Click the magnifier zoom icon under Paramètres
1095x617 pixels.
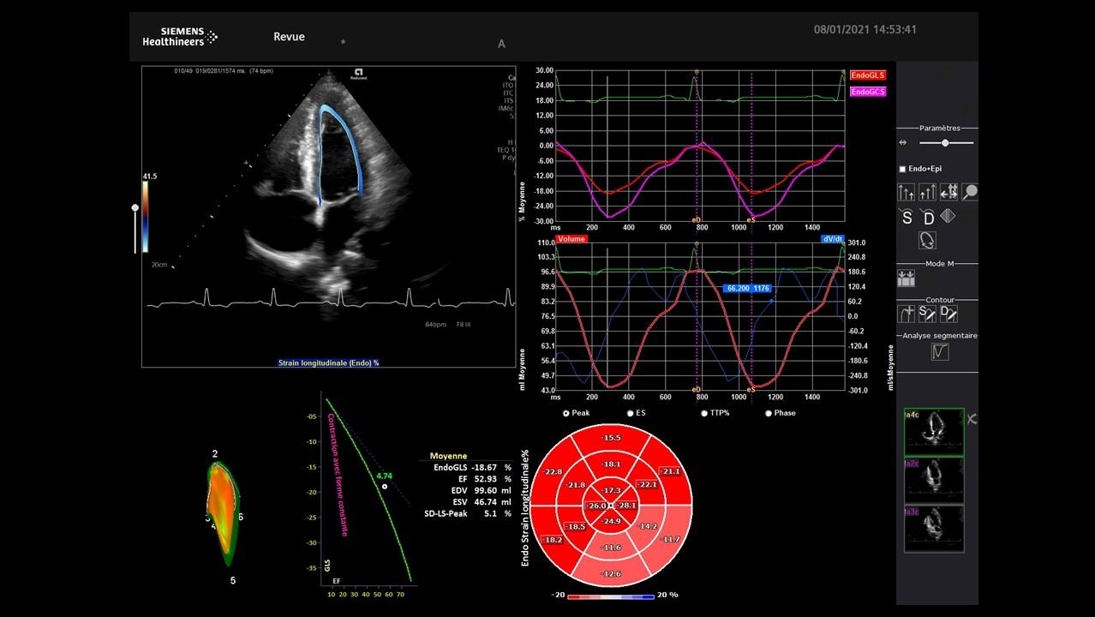point(970,193)
